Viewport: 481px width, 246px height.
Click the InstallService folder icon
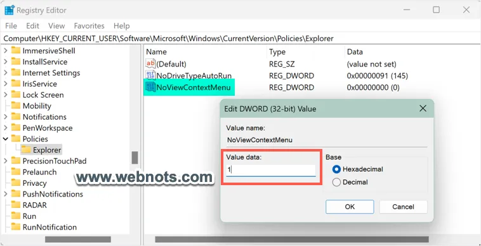pos(16,61)
